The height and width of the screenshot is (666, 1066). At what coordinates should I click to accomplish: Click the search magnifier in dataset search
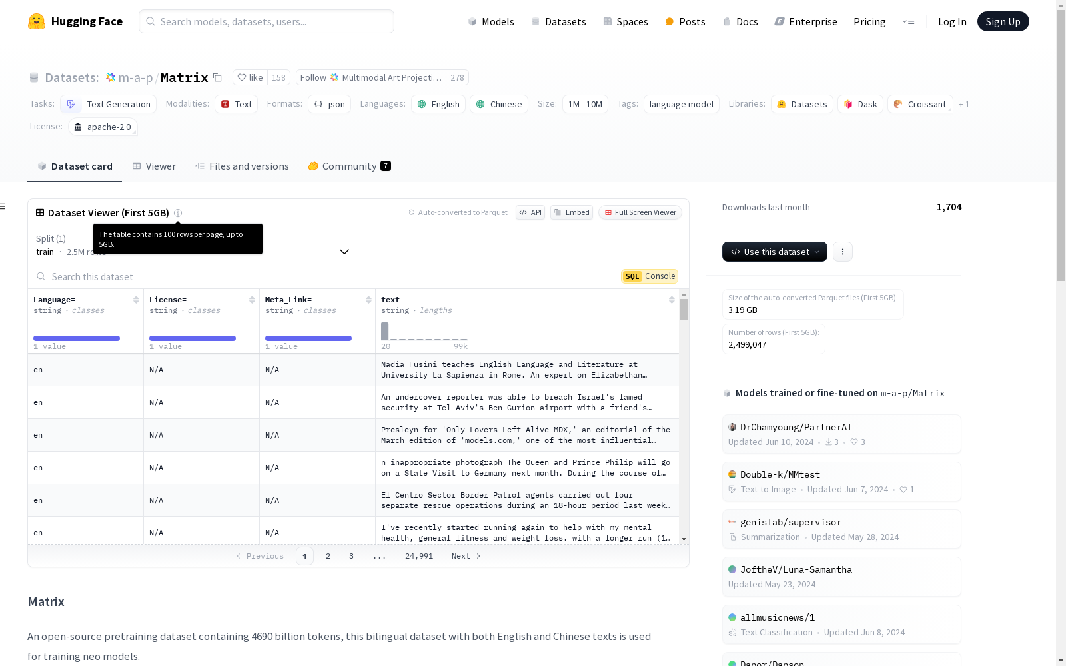41,276
